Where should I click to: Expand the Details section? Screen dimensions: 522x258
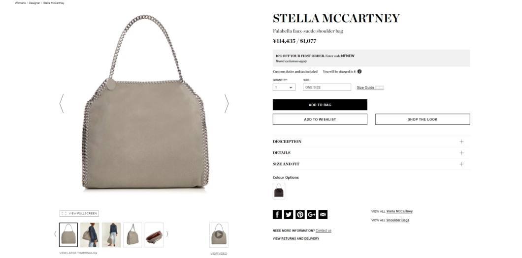tap(371, 153)
